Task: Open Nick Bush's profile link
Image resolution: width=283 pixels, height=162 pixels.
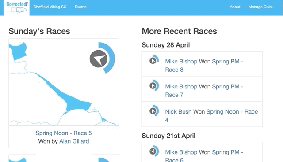Action: pos(178,112)
